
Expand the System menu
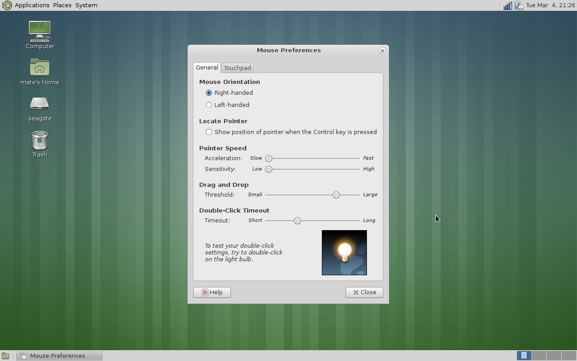(86, 5)
